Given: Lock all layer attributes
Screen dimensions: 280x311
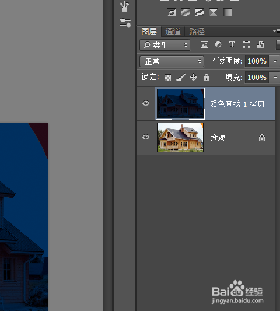Looking at the screenshot, I should coord(206,78).
